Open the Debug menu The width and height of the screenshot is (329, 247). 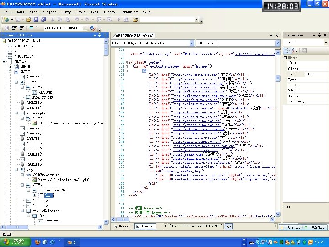tap(66, 11)
